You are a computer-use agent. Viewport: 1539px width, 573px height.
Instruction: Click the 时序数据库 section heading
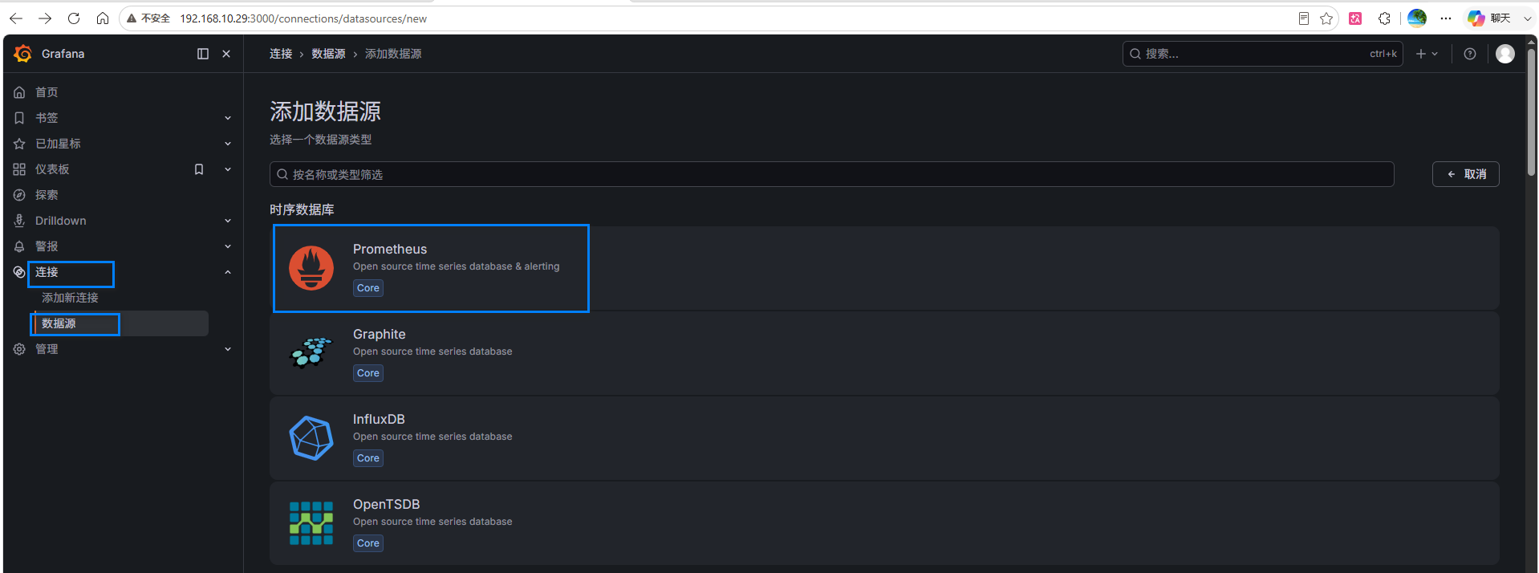tap(302, 209)
